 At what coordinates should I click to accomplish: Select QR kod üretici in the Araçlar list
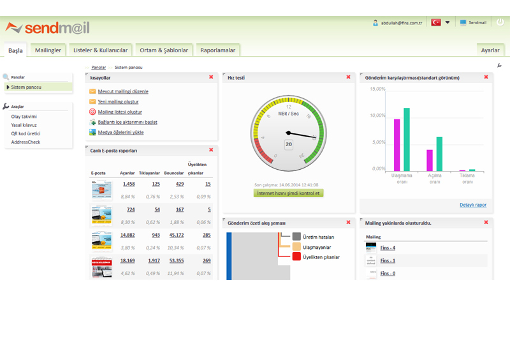pos(25,133)
